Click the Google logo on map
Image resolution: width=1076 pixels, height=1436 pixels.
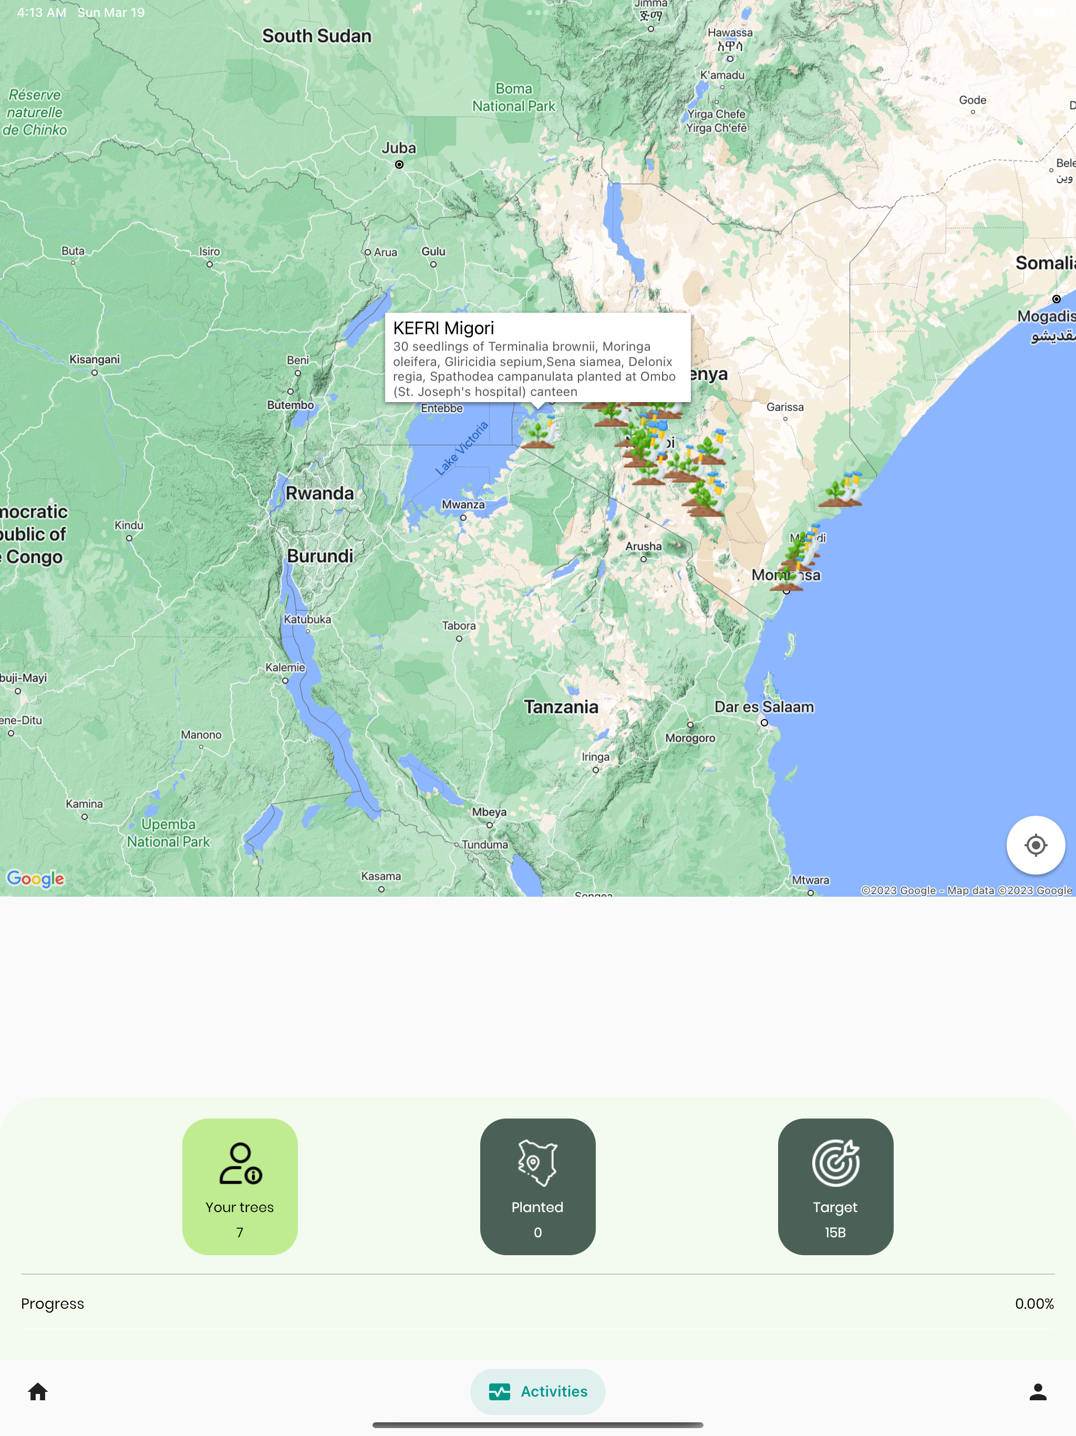(36, 878)
